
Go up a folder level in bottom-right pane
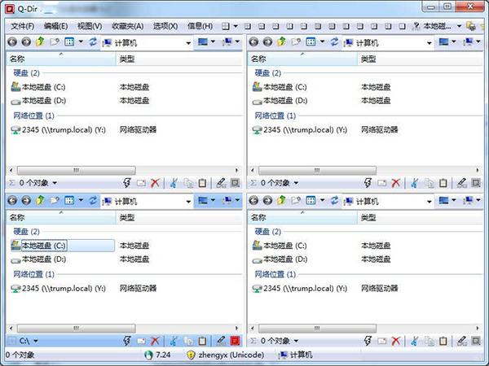pos(281,200)
